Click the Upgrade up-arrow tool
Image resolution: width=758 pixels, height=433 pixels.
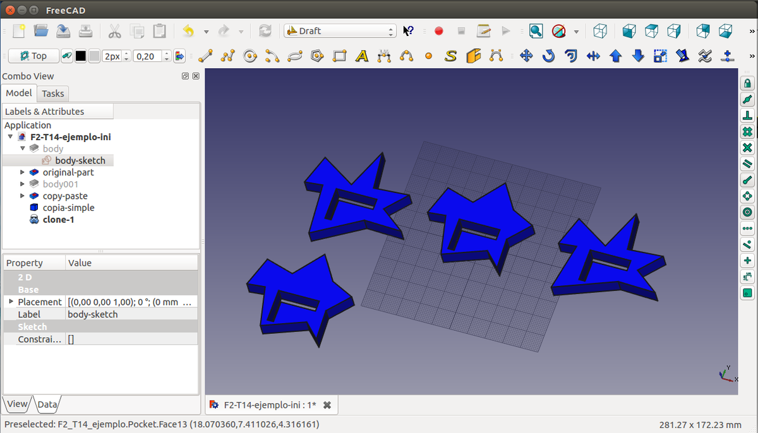(616, 56)
